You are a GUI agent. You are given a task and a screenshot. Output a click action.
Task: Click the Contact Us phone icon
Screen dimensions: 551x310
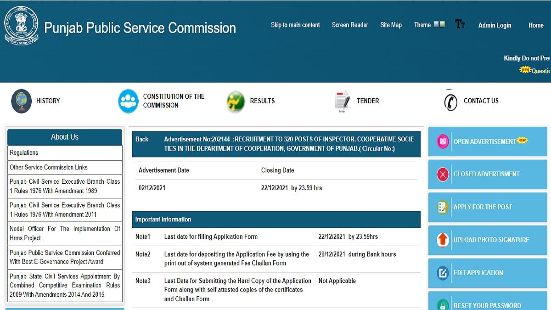450,101
